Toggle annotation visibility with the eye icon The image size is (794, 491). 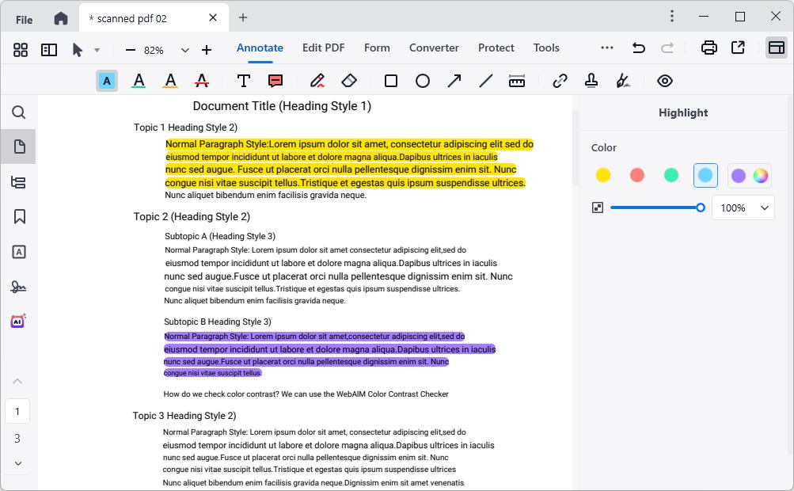pyautogui.click(x=664, y=80)
